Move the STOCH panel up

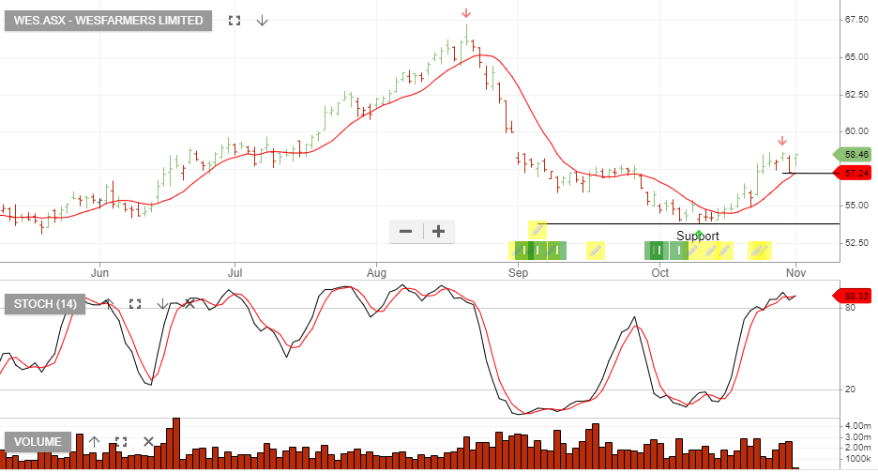coord(109,304)
